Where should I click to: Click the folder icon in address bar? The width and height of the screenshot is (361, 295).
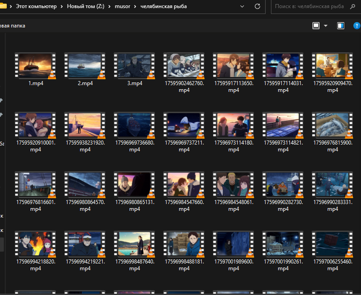pyautogui.click(x=3, y=7)
